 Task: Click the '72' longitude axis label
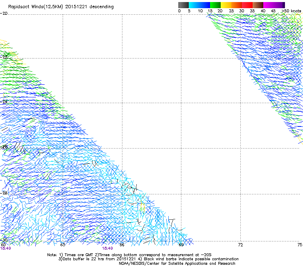pos(240,245)
